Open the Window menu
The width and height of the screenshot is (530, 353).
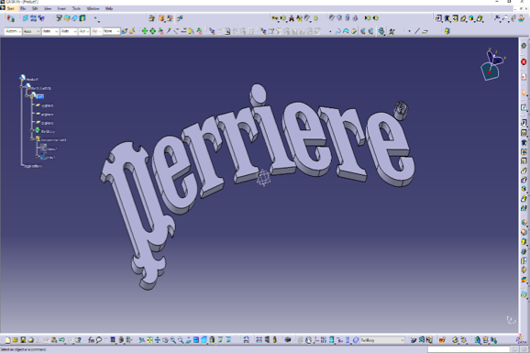coord(93,8)
